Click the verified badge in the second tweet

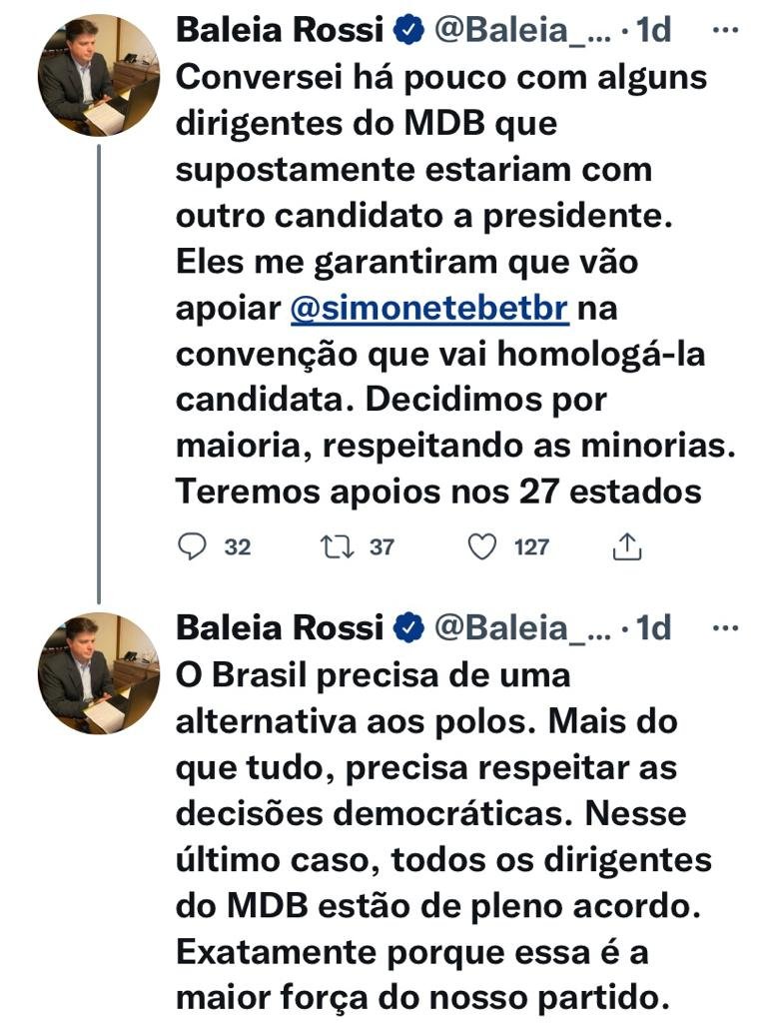pos(407,628)
